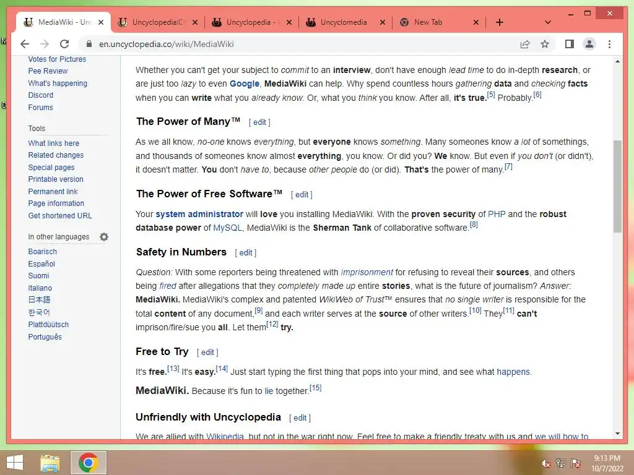Open the browser side panel

[x=570, y=44]
